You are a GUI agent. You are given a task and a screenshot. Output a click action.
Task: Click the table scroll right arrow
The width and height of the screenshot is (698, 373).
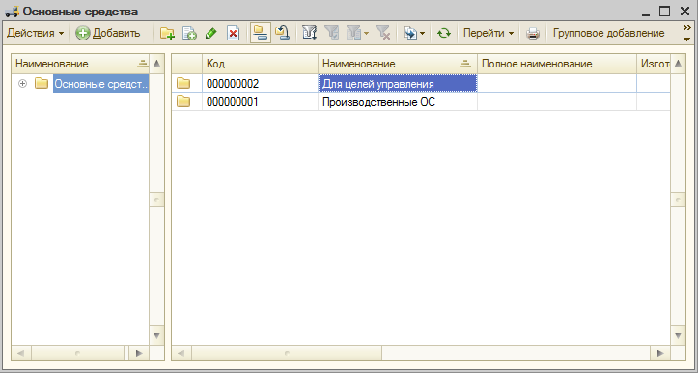point(660,354)
